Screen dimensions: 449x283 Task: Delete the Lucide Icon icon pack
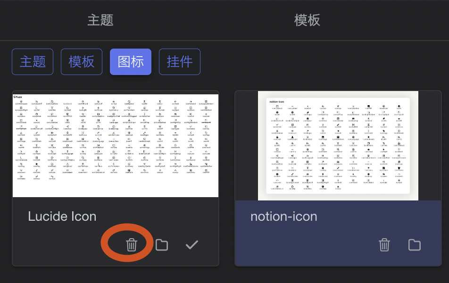tap(132, 245)
